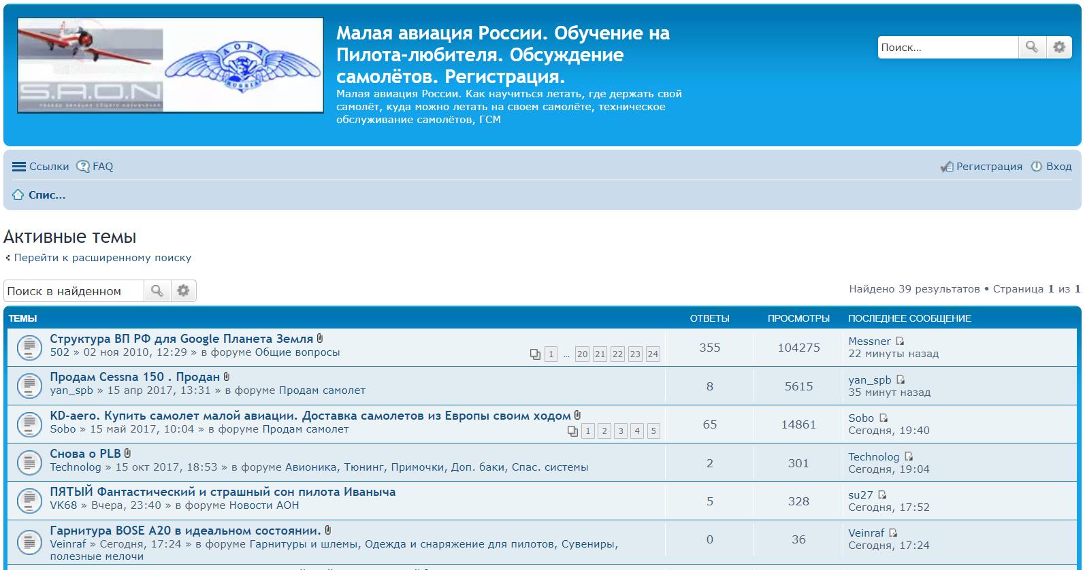This screenshot has height=570, width=1085.
Task: Jump to Messner's latest post icon
Action: pyautogui.click(x=900, y=341)
